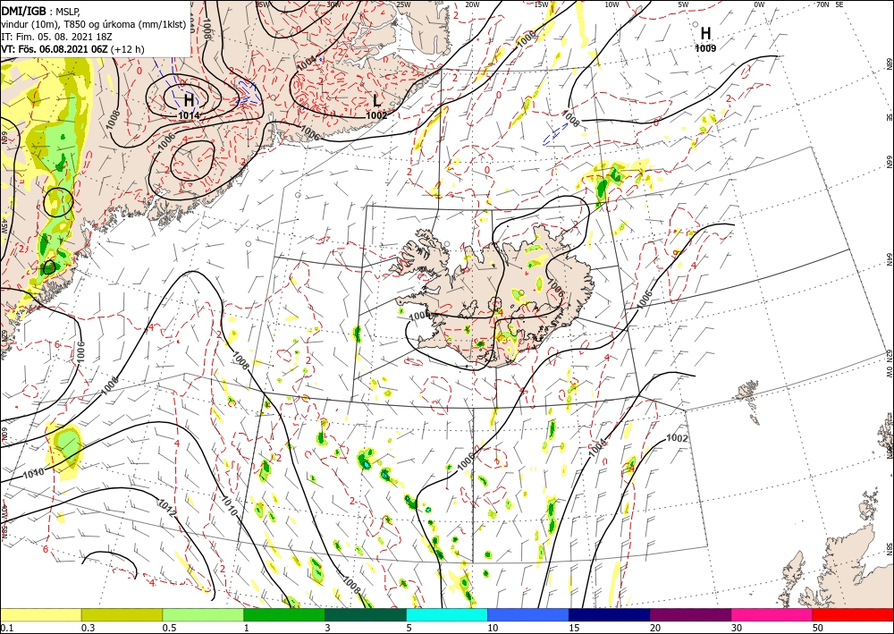This screenshot has height=634, width=894.
Task: Click the H symbol above 1009
Action: pyautogui.click(x=706, y=32)
